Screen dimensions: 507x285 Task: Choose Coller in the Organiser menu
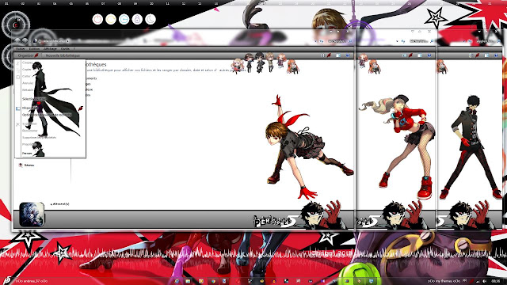(x=26, y=76)
